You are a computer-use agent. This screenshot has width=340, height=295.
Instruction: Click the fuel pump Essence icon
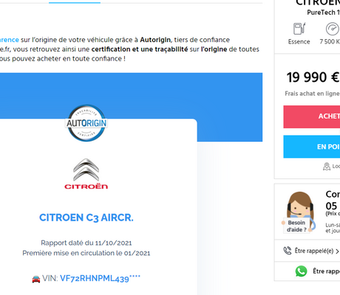299,29
